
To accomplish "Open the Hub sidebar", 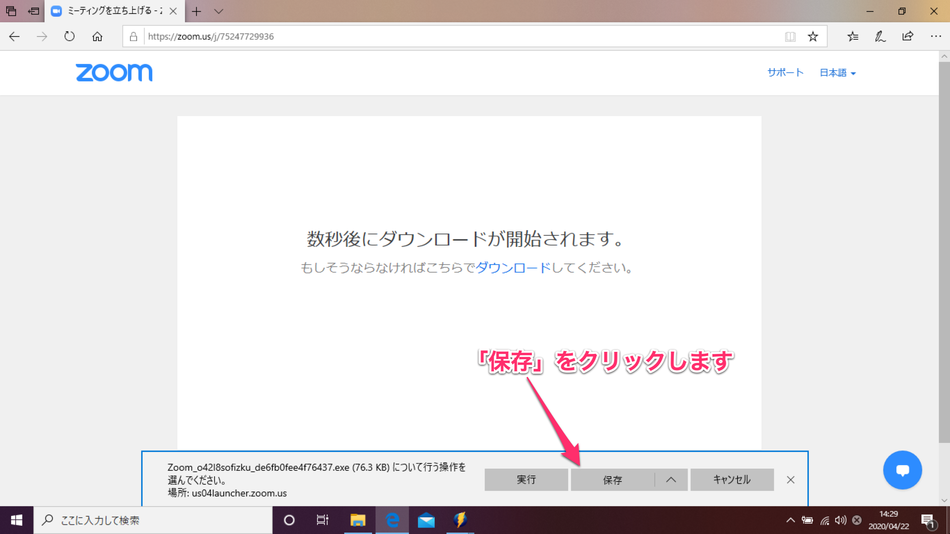I will tap(852, 36).
